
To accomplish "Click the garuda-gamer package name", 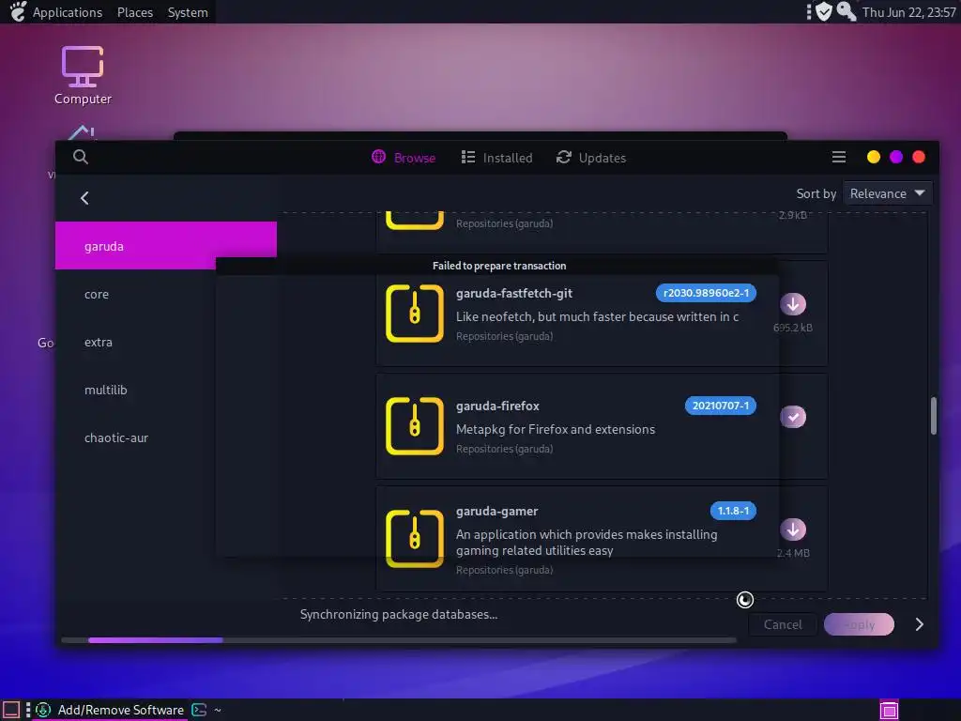I will [496, 511].
